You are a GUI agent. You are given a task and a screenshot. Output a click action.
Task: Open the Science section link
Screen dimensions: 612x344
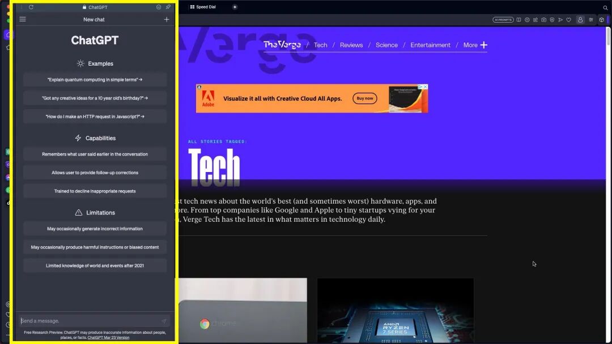coord(386,45)
